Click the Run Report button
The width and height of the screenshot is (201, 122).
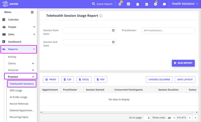pos(183,63)
